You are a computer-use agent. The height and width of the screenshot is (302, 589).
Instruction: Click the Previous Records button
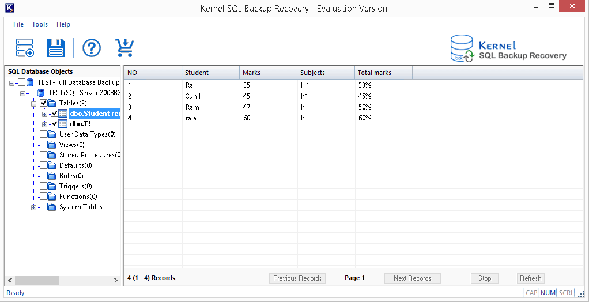click(x=297, y=278)
